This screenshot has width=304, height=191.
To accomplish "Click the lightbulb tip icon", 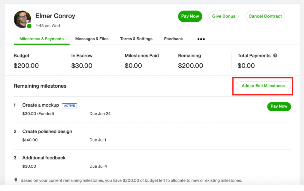I will [16, 180].
